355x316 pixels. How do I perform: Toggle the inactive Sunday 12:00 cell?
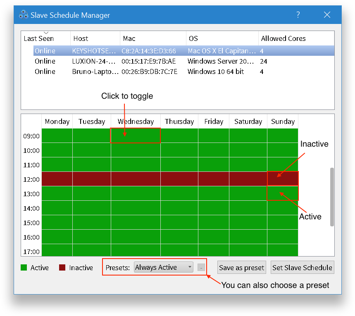[x=283, y=179]
